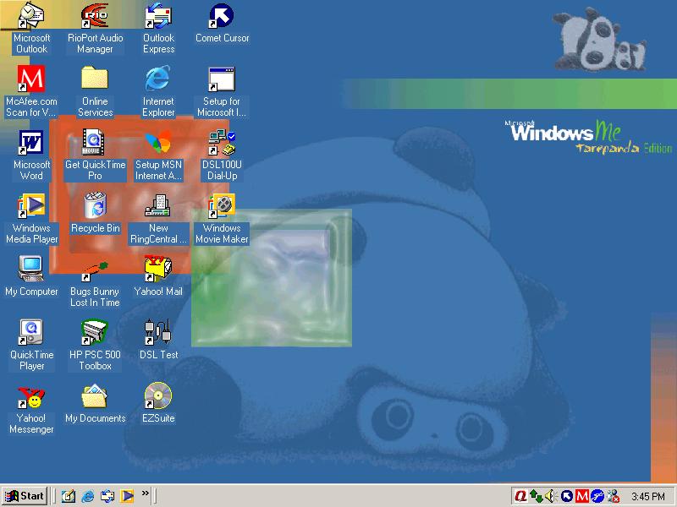
Task: Click the volume speaker tray icon
Action: pyautogui.click(x=550, y=496)
